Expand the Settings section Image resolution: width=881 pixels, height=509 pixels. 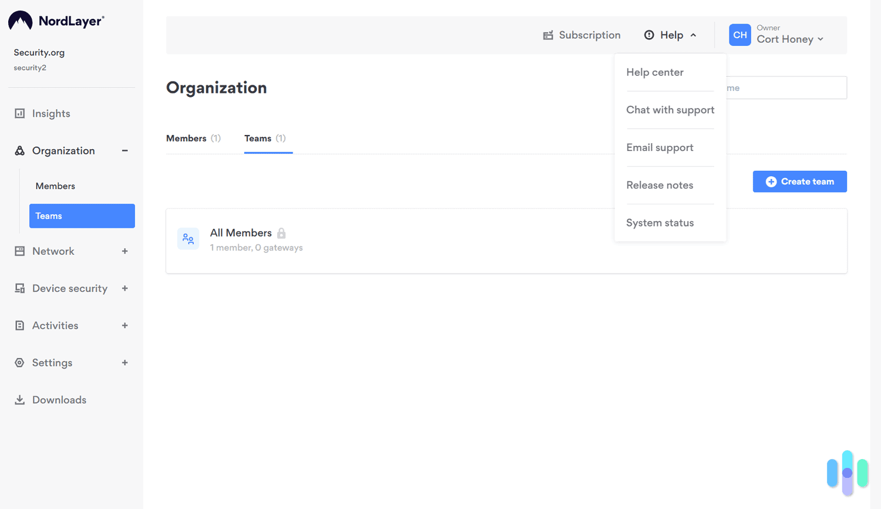125,363
